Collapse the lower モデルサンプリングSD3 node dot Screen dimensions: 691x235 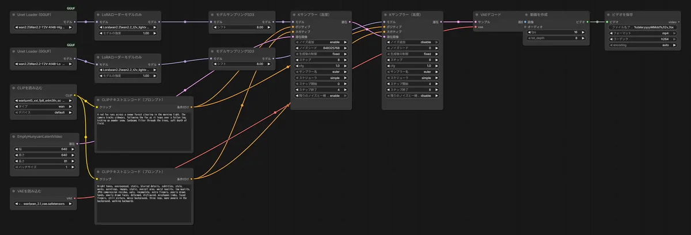tap(213, 51)
